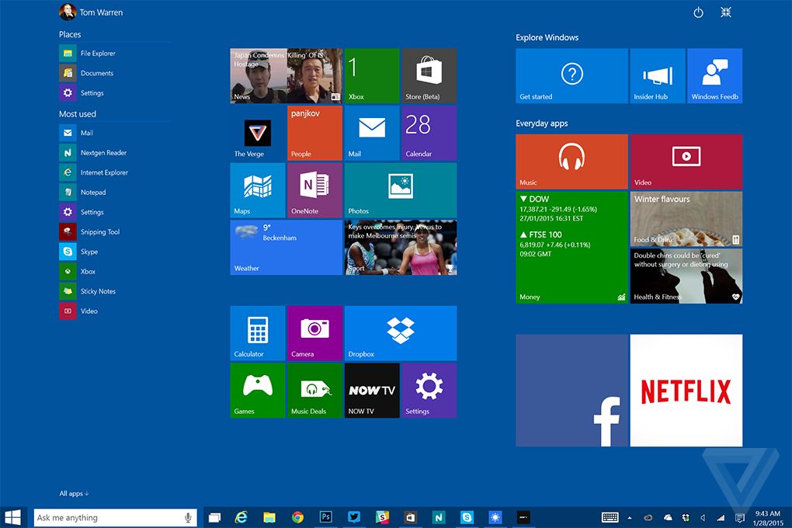Launch the Maps tile
This screenshot has width=792, height=528.
[x=258, y=190]
